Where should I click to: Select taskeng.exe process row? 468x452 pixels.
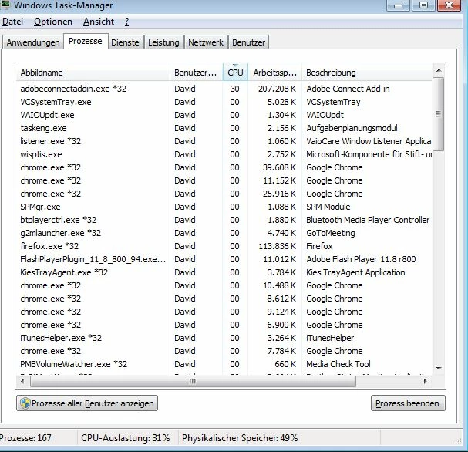(224, 128)
